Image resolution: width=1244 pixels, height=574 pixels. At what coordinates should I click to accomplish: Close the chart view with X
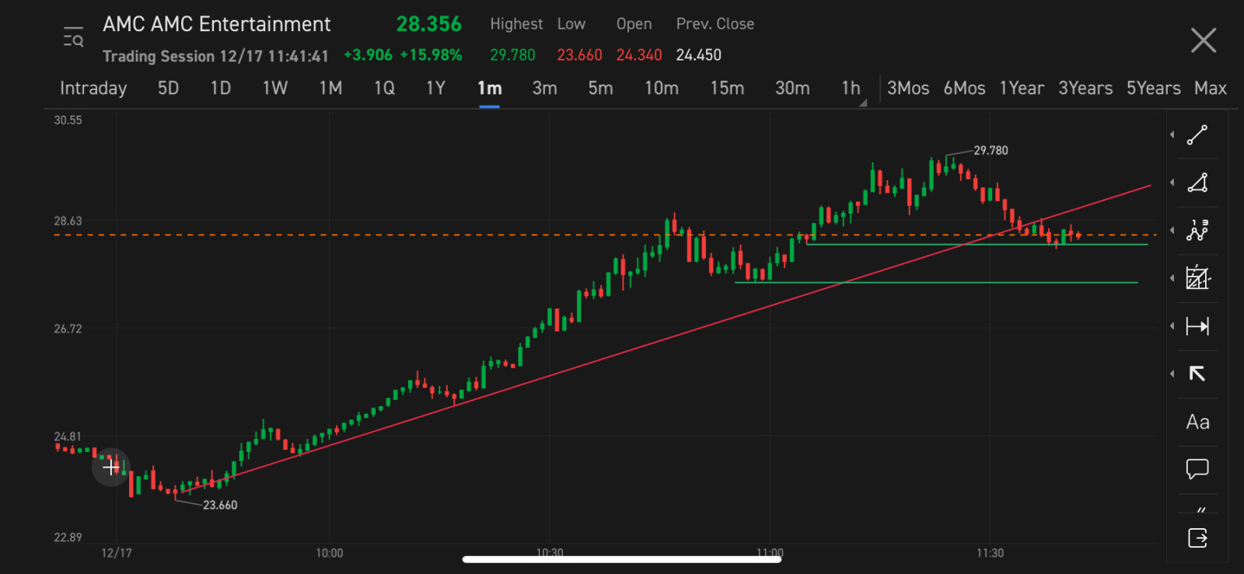point(1203,40)
